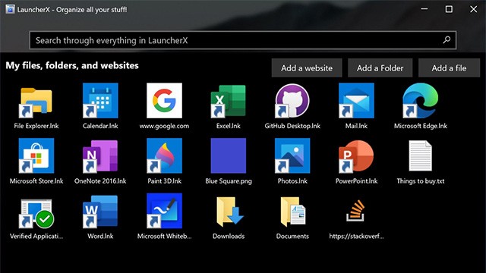Screen dimensions: 486x273
Task: Select the File Explorer.lnk label
Action: click(x=36, y=126)
